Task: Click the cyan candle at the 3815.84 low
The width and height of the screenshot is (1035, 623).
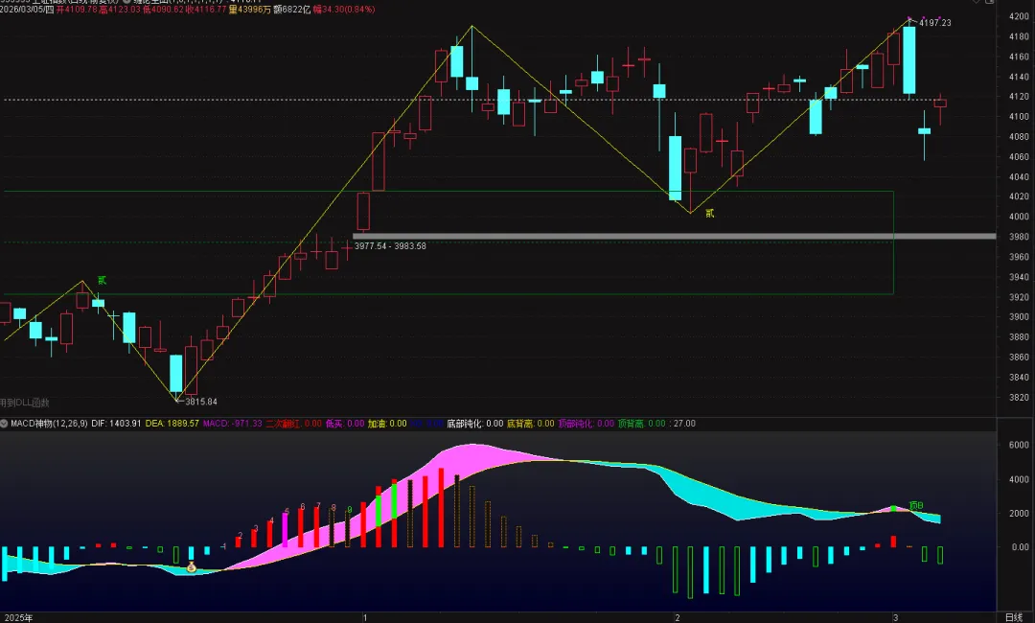Action: point(175,374)
